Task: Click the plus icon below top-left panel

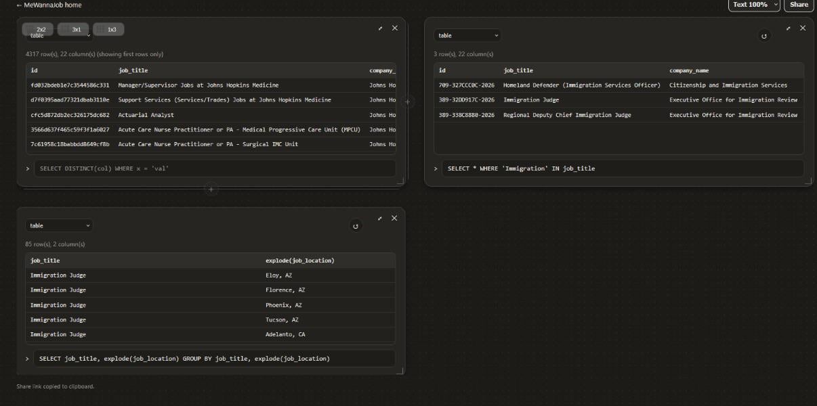Action: click(x=211, y=189)
